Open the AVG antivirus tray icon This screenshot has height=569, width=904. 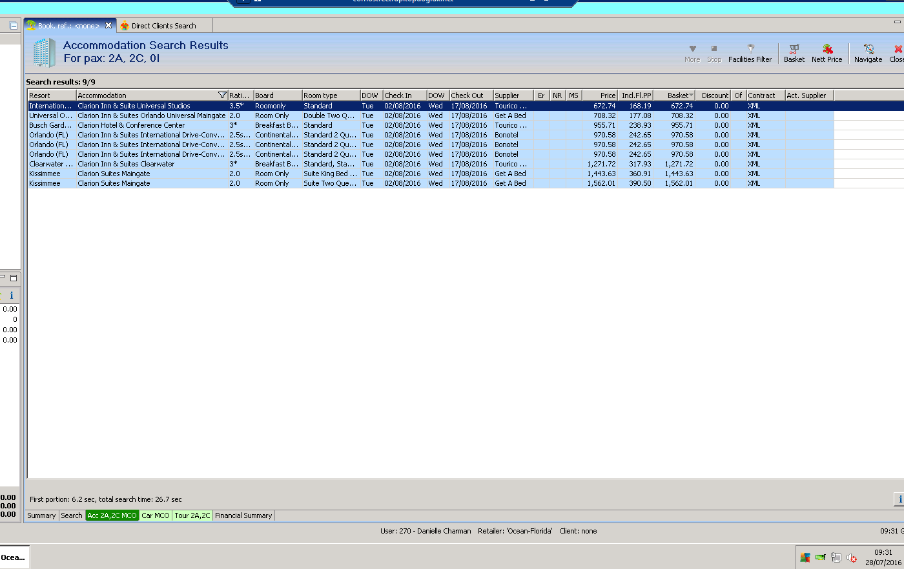805,557
